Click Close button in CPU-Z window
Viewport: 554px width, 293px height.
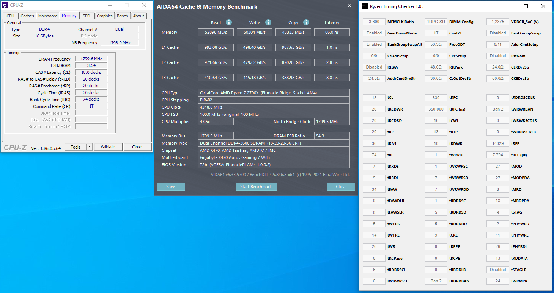(x=137, y=147)
